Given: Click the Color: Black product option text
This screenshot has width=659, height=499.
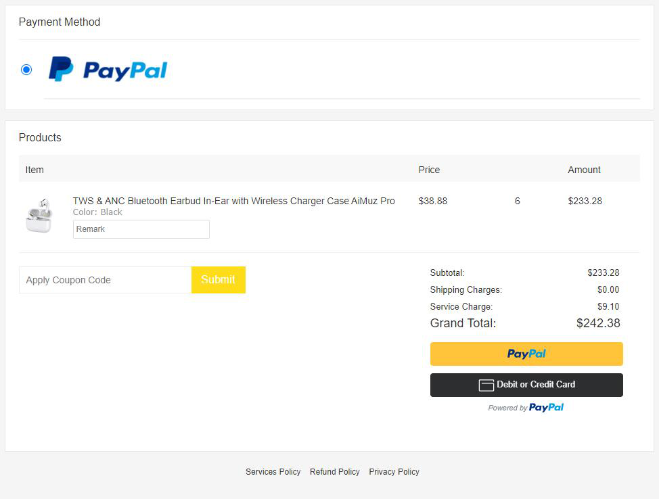Looking at the screenshot, I should [97, 212].
